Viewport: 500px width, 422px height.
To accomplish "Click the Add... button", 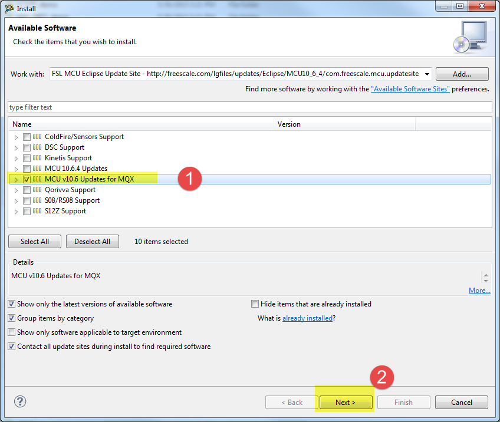I will [462, 74].
